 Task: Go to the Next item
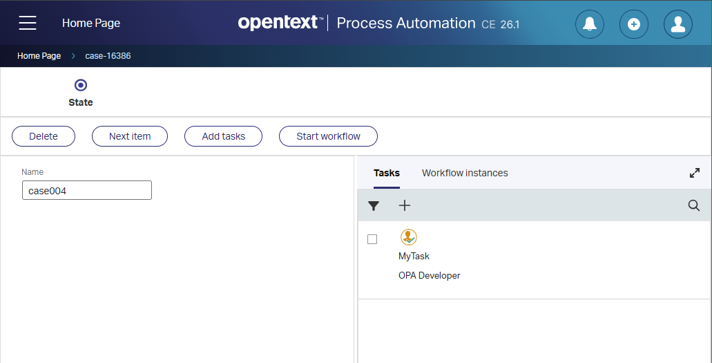tap(130, 136)
